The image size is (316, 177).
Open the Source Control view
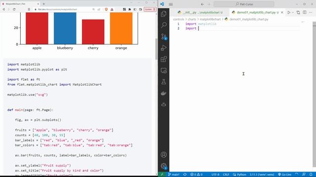pos(163,36)
